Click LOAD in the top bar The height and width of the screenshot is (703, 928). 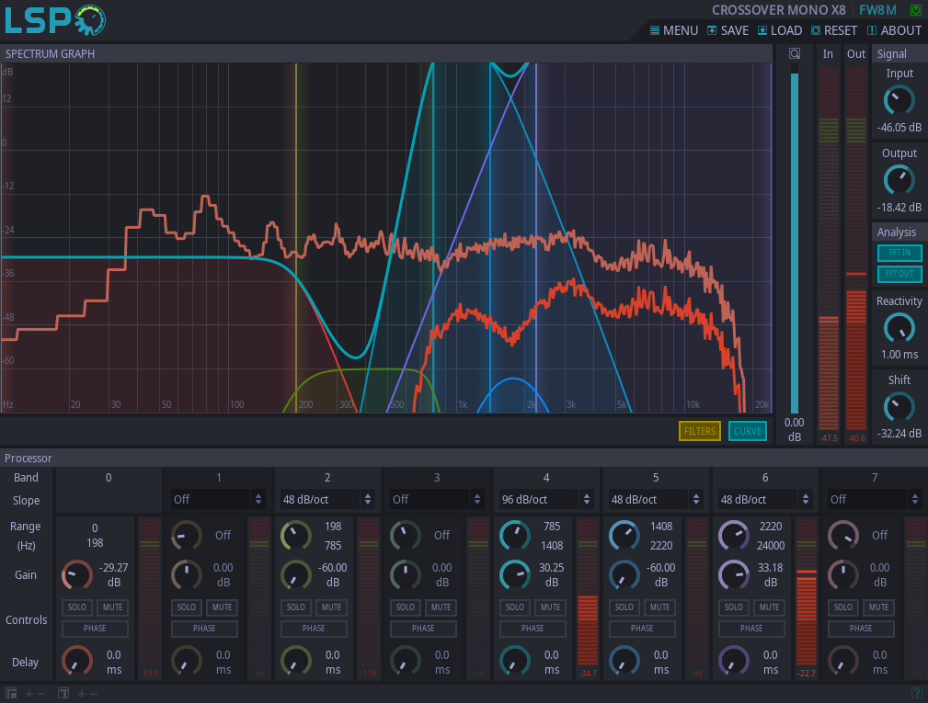780,30
